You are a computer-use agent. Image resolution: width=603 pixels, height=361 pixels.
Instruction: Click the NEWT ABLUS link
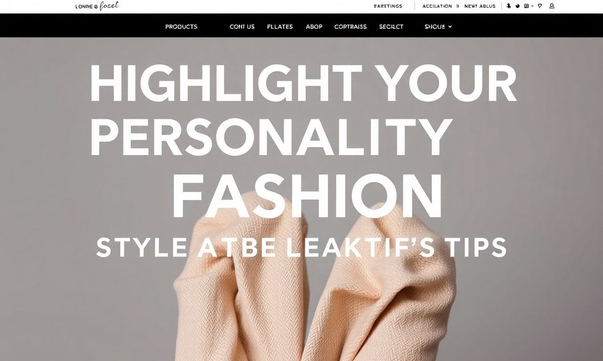(480, 6)
